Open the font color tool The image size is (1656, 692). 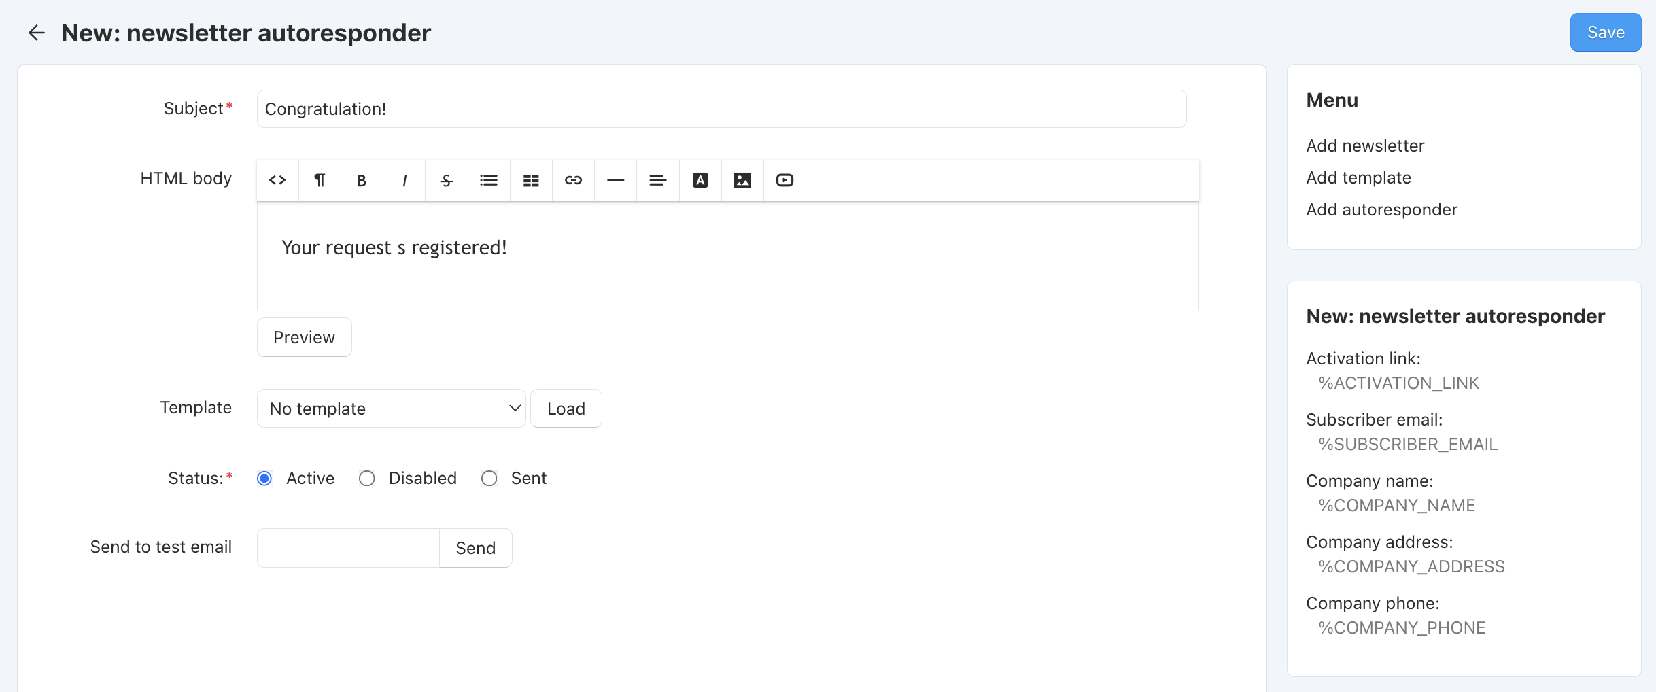[700, 180]
